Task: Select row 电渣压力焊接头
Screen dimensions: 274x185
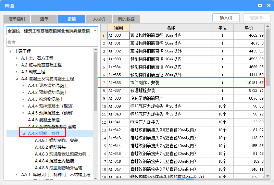Action: [x=183, y=122]
